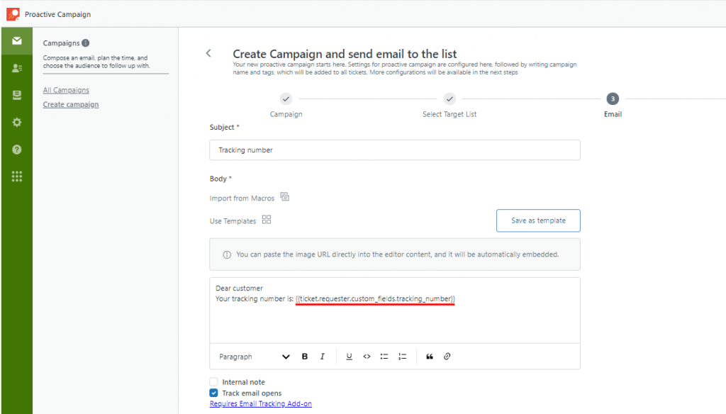Screen dimensions: 726x414
Task: Go to the Campaign step
Action: (286, 99)
